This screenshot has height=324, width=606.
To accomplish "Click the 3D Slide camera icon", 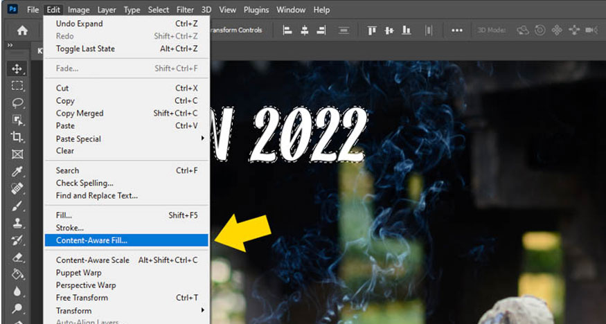I will coord(574,30).
